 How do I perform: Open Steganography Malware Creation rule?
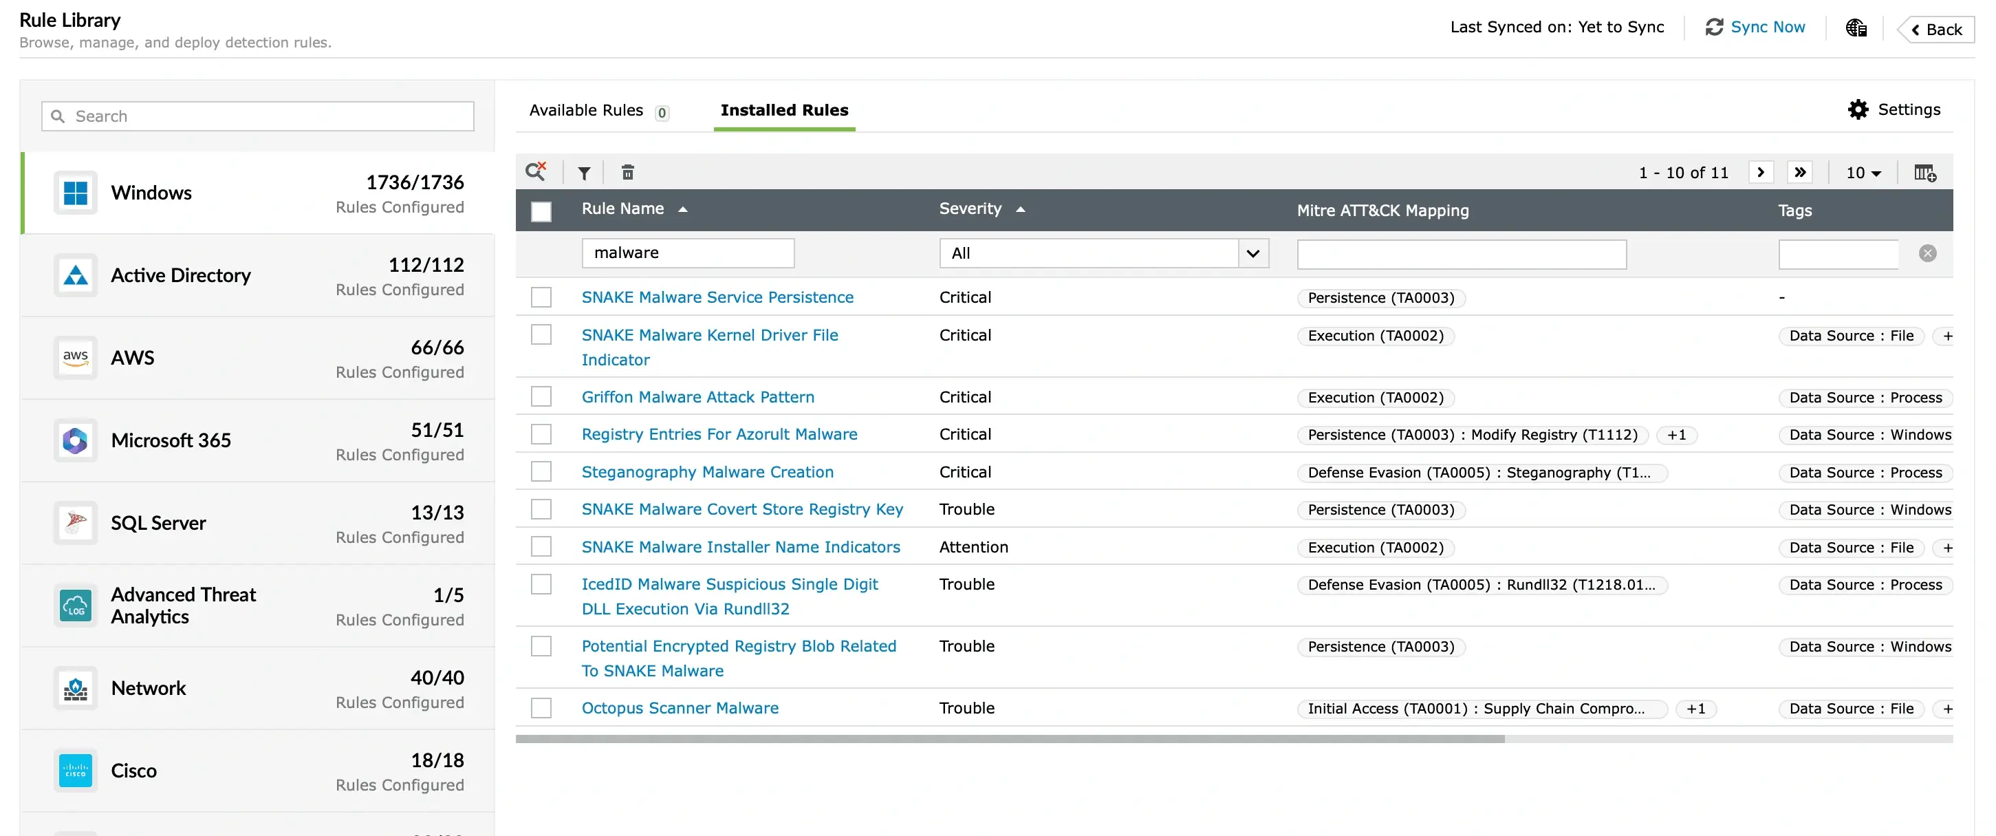(708, 472)
